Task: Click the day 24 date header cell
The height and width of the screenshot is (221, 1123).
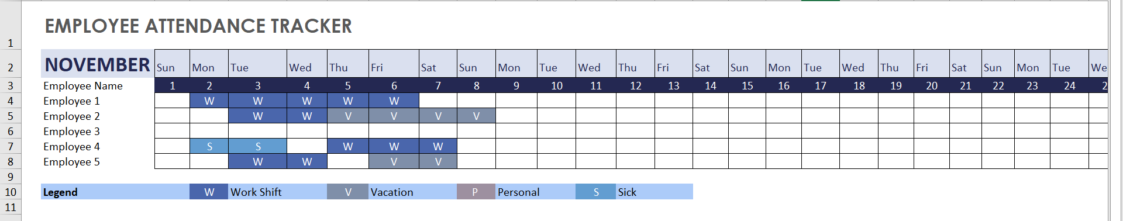Action: 1070,86
